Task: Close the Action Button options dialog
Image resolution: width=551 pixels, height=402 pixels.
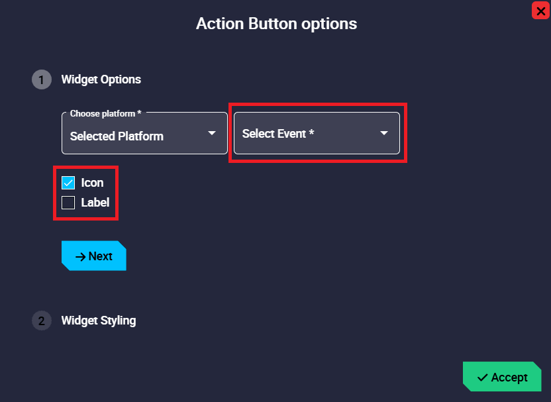Action: click(540, 10)
